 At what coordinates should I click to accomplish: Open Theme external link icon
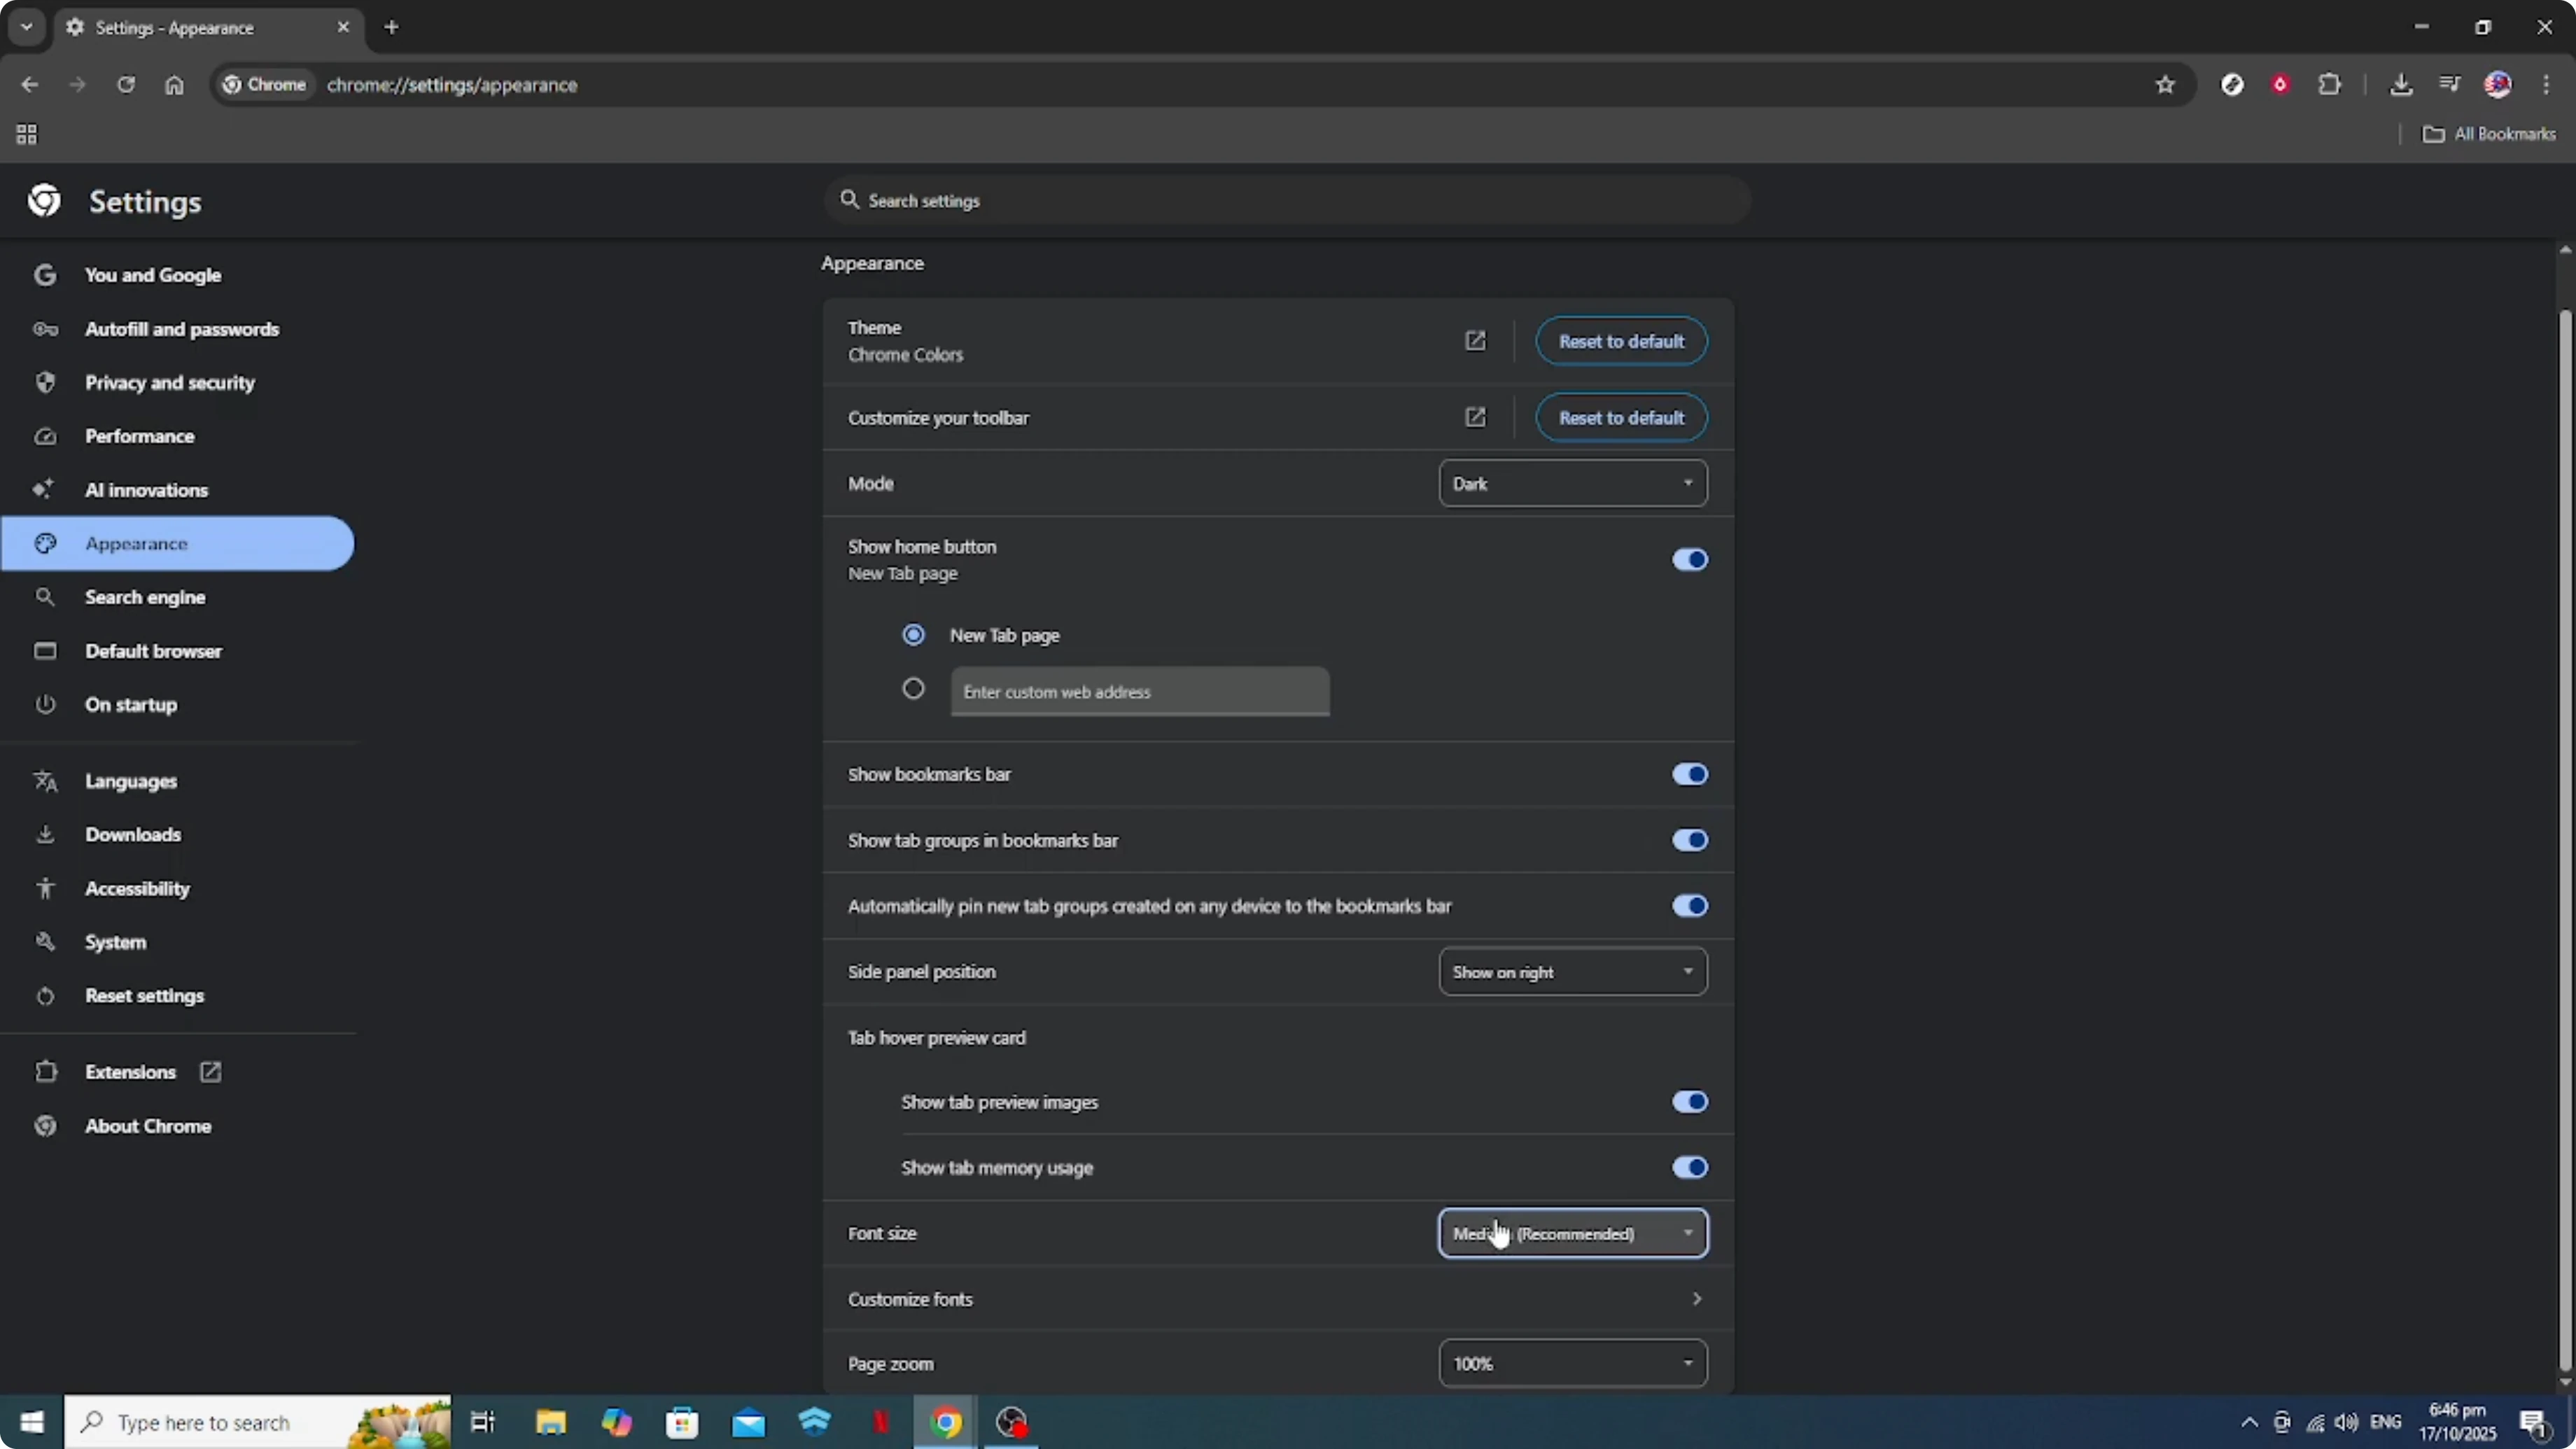pos(1475,341)
